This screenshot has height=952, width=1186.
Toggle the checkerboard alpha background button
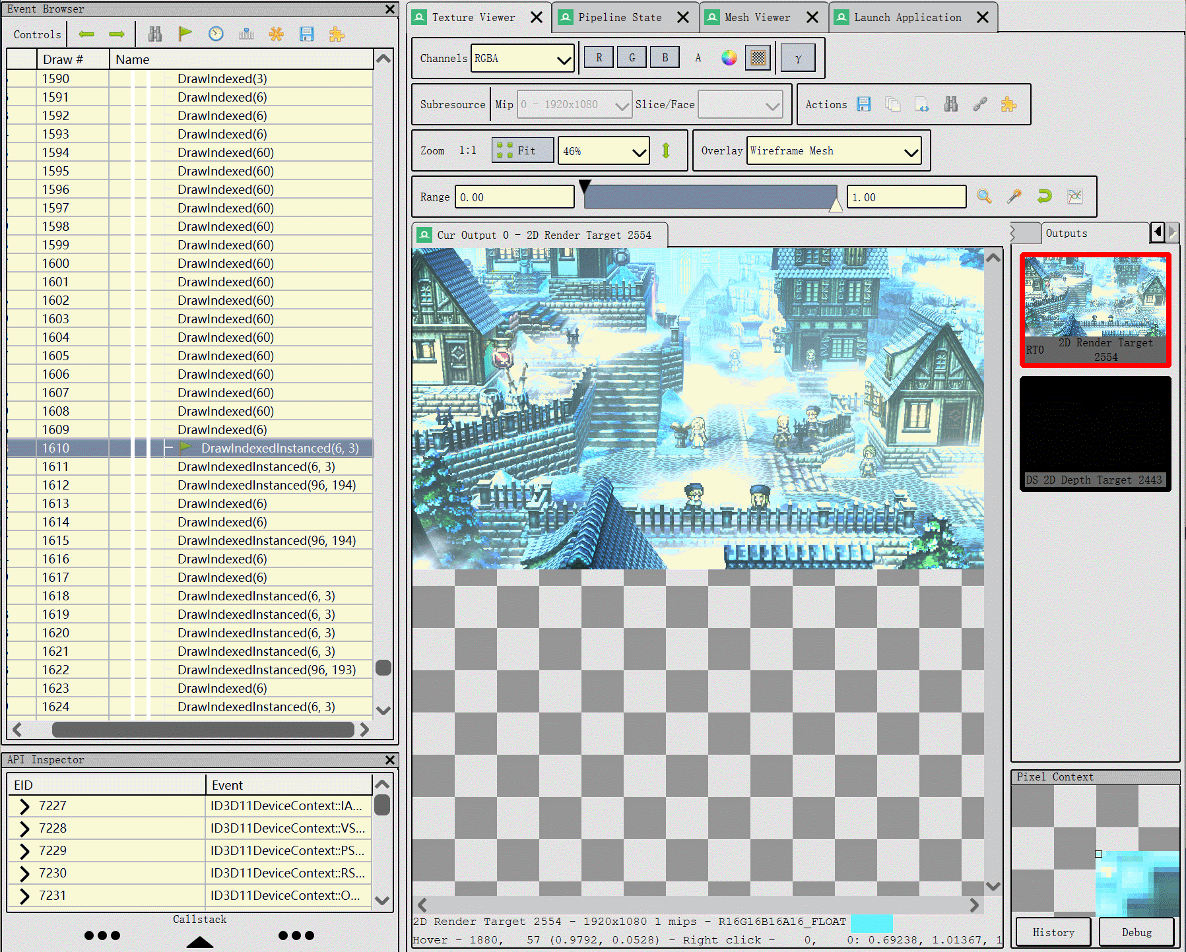[x=758, y=58]
